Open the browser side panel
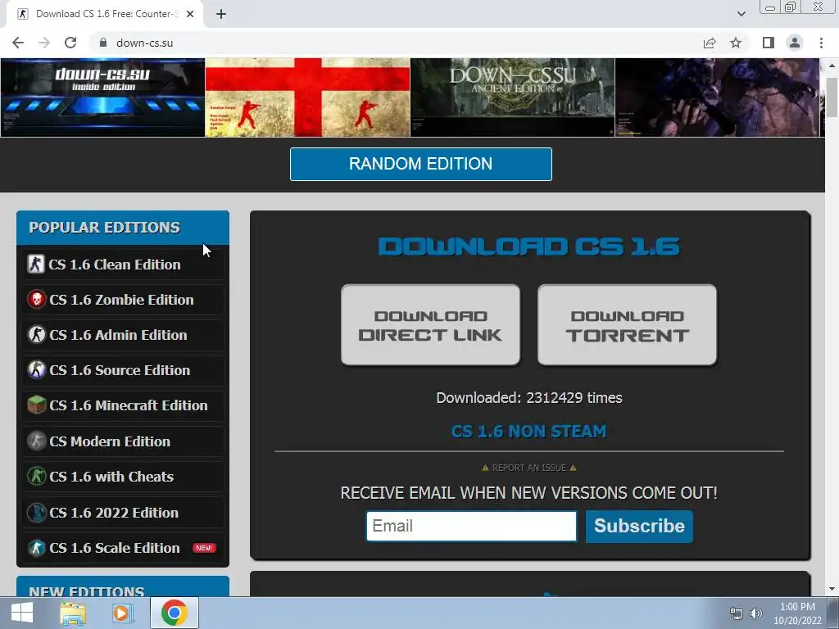 pos(769,43)
